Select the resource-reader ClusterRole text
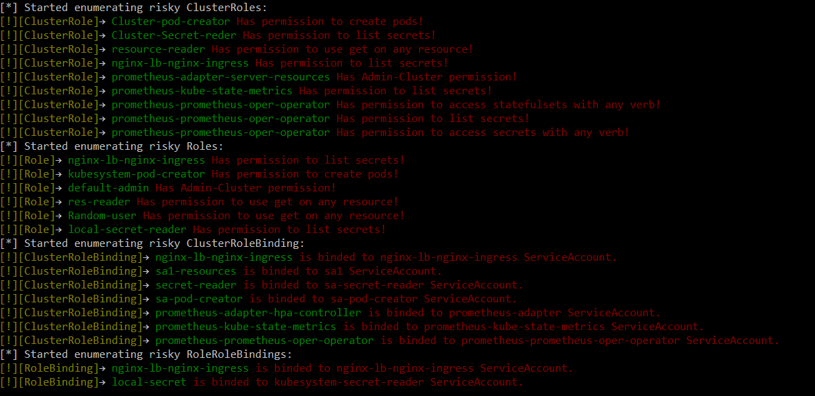This screenshot has width=815, height=396. tap(159, 49)
